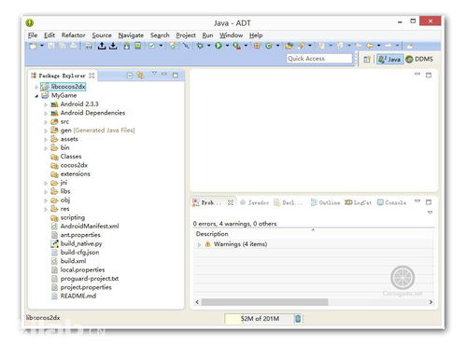Open the Problems view menu triangle
The height and width of the screenshot is (345, 466).
pos(430,213)
